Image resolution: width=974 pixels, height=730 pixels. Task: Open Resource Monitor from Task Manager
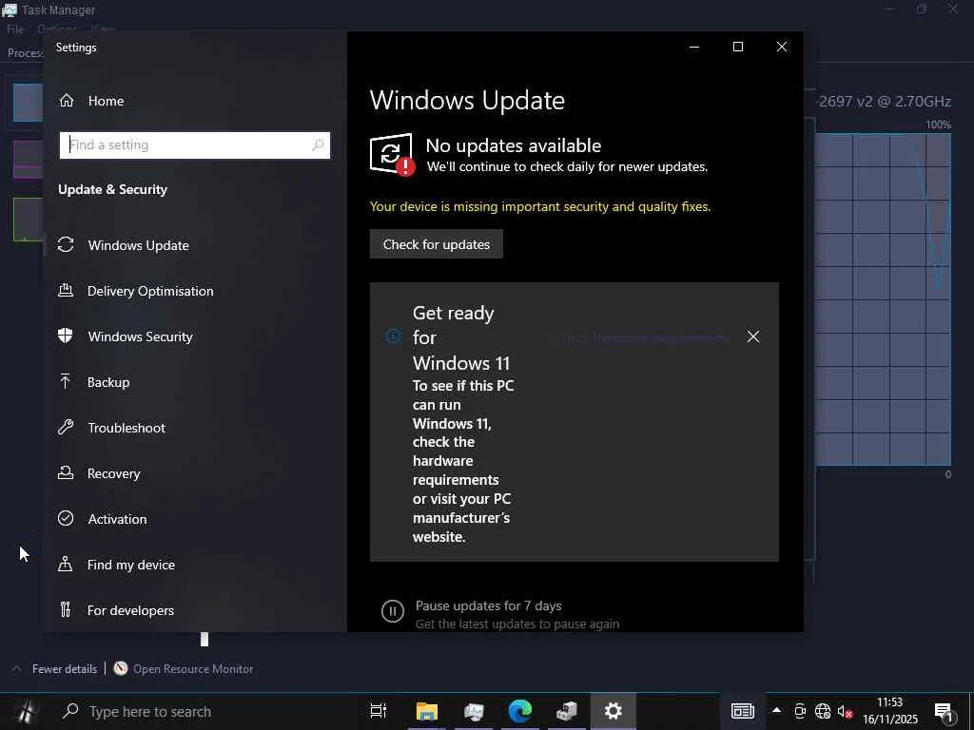[192, 668]
